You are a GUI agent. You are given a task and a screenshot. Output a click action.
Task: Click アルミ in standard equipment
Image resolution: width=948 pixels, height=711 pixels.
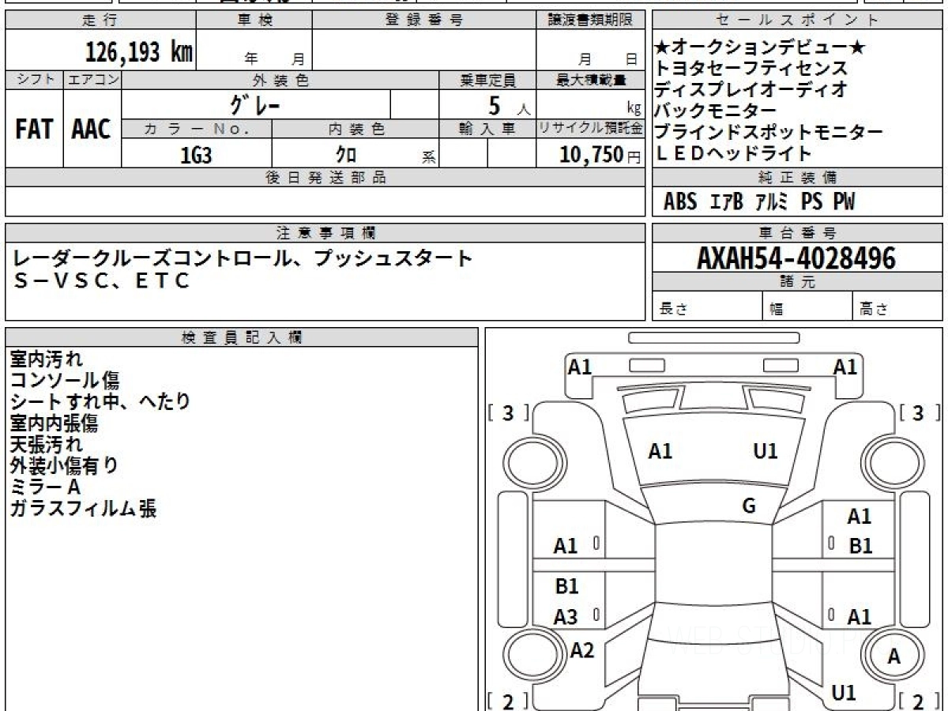pyautogui.click(x=771, y=202)
